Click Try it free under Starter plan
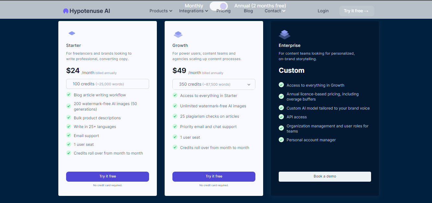Screen dimensions: 432x203 (108, 176)
